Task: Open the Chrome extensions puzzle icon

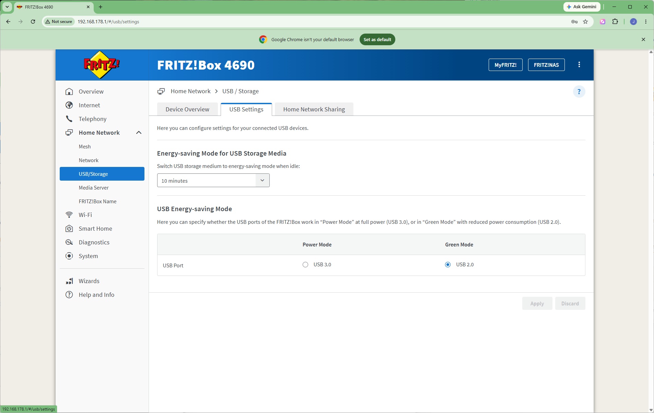Action: (615, 22)
